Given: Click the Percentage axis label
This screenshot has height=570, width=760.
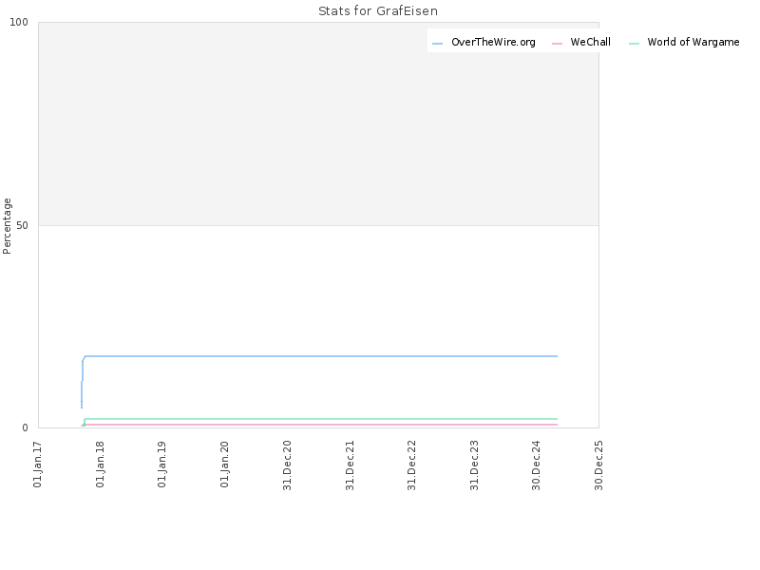Looking at the screenshot, I should (7, 226).
